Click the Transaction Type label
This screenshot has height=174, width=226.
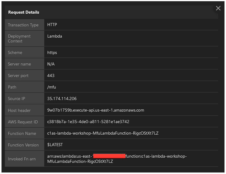tap(23, 25)
